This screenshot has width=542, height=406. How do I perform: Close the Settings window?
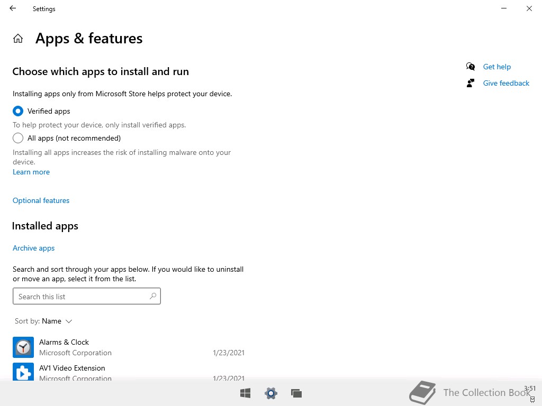click(x=529, y=8)
